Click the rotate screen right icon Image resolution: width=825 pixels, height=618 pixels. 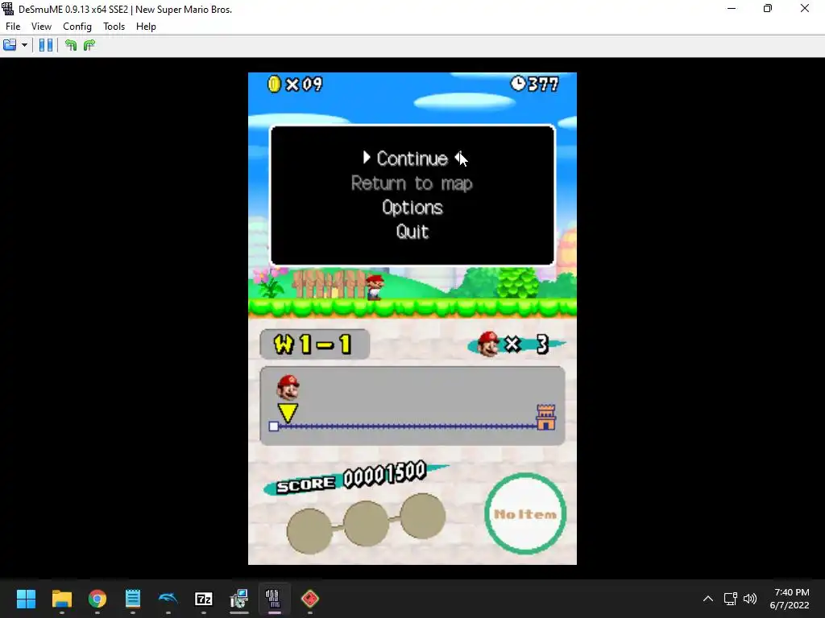89,45
